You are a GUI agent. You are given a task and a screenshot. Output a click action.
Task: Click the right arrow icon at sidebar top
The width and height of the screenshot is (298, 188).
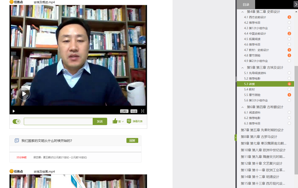(295, 4)
